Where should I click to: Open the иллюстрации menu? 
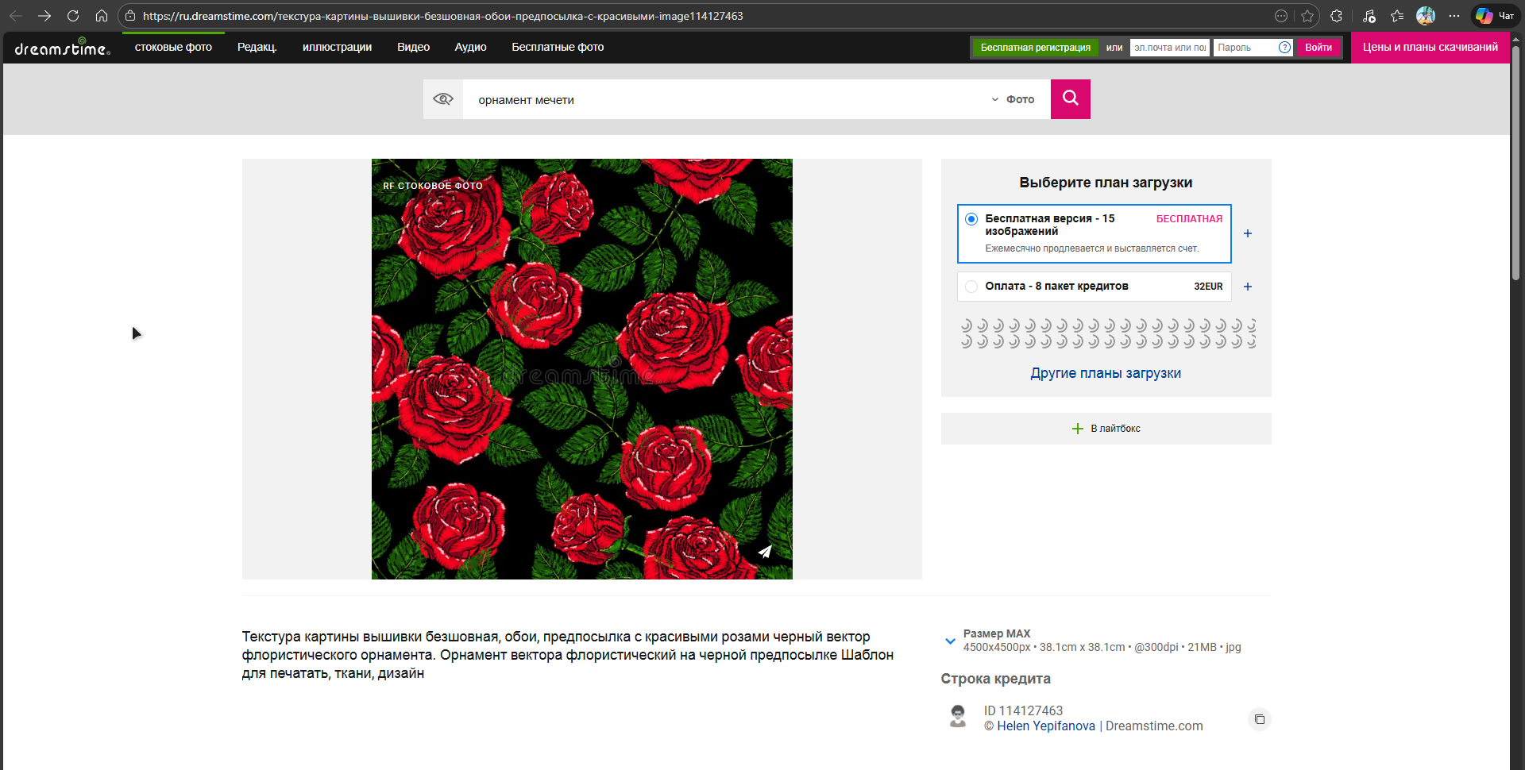coord(337,48)
